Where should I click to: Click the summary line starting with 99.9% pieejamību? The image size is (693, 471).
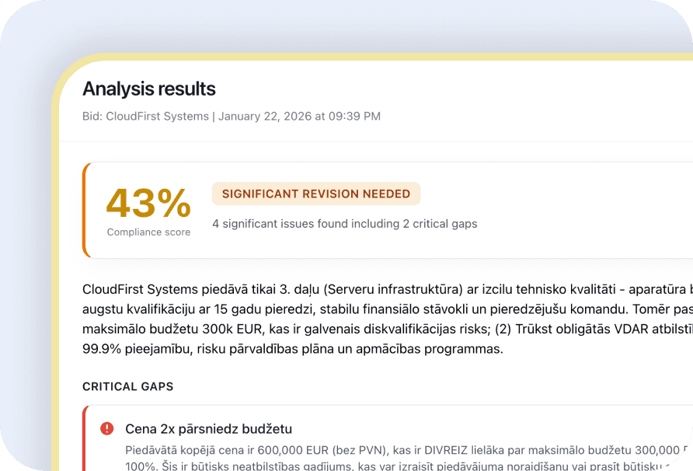pos(292,349)
